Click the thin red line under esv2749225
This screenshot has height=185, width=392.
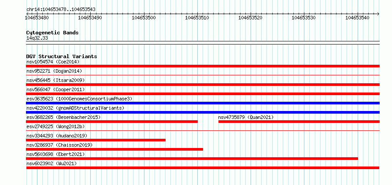pos(203,130)
